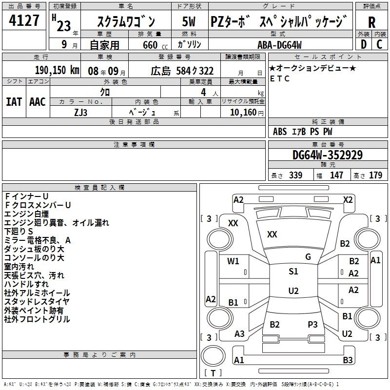Image resolution: width=390 pixels, height=390 pixels.
Task: Click the model code ABA-DG64W
Action: pyautogui.click(x=279, y=44)
